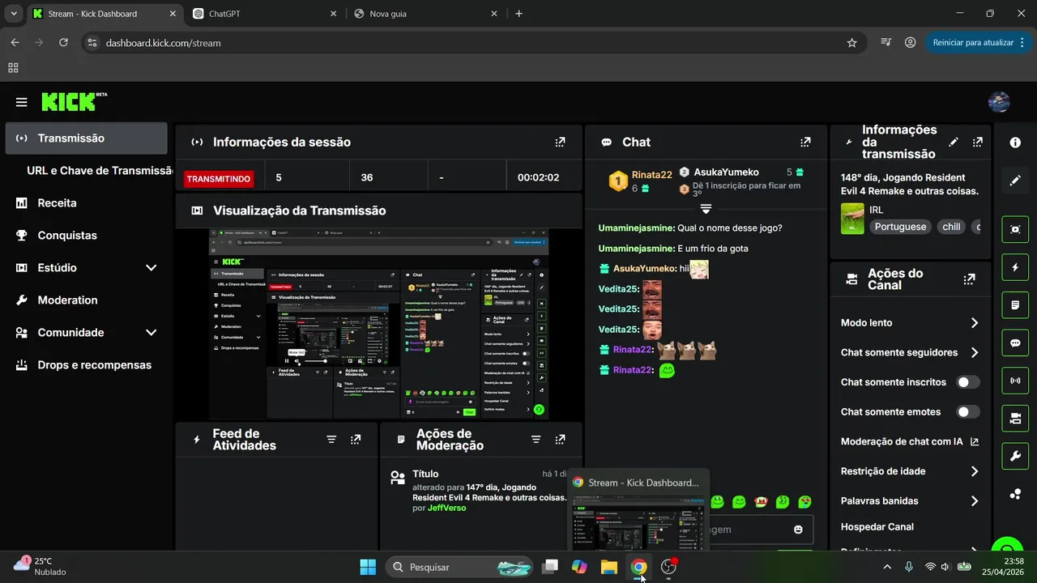This screenshot has width=1037, height=583.
Task: Click the info icon in the right toolbar
Action: point(1015,143)
